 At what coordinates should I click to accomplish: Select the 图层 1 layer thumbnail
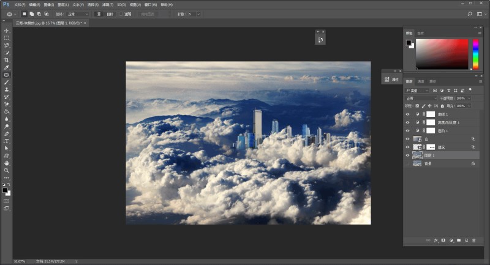coord(417,155)
